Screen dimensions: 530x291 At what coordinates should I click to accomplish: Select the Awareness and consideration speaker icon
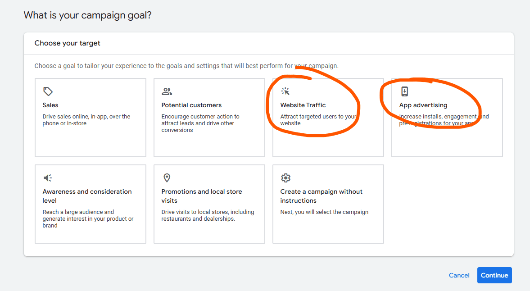coord(48,177)
